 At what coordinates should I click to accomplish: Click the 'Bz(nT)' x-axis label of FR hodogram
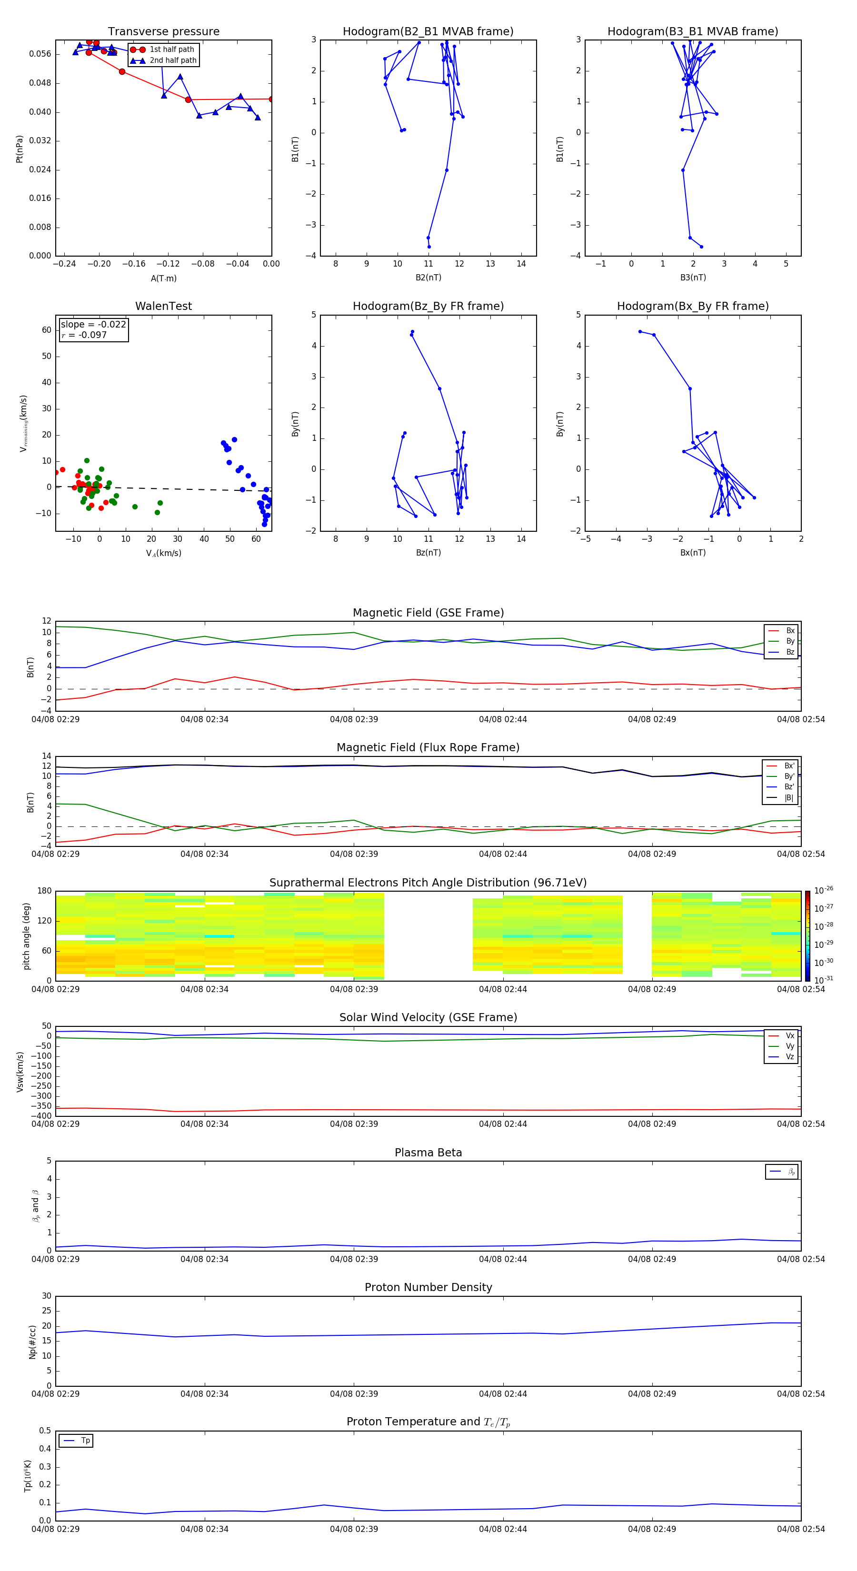(428, 553)
